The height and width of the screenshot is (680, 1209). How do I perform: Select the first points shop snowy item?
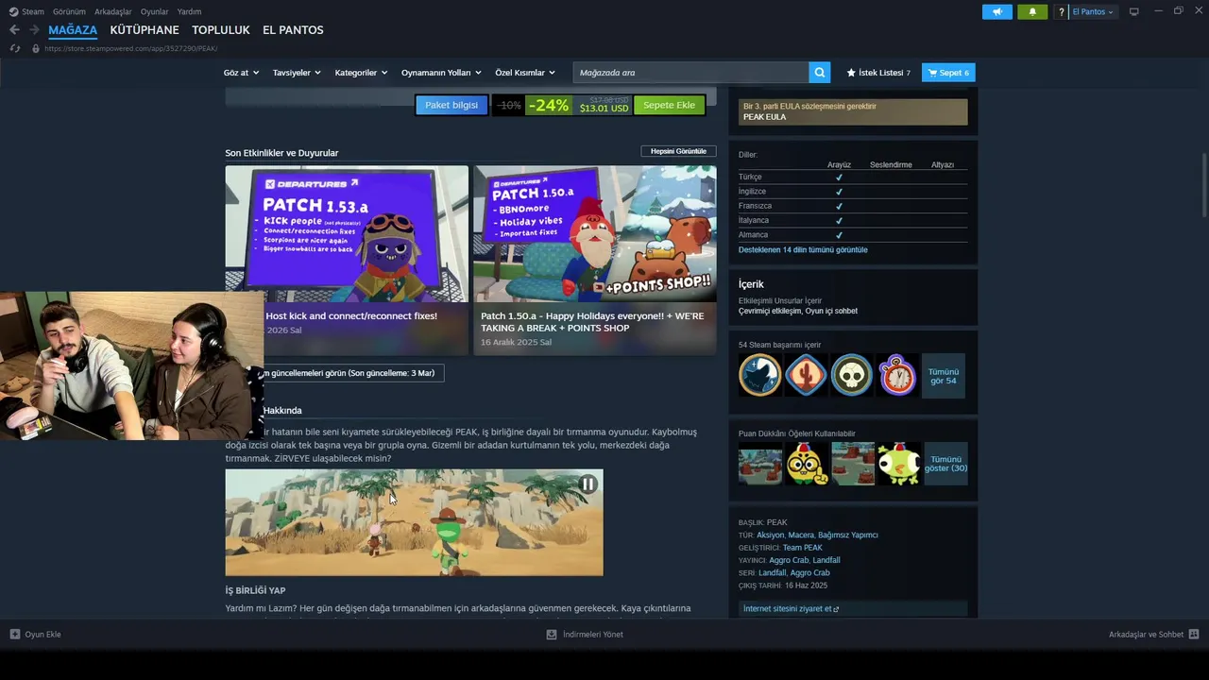(x=759, y=464)
